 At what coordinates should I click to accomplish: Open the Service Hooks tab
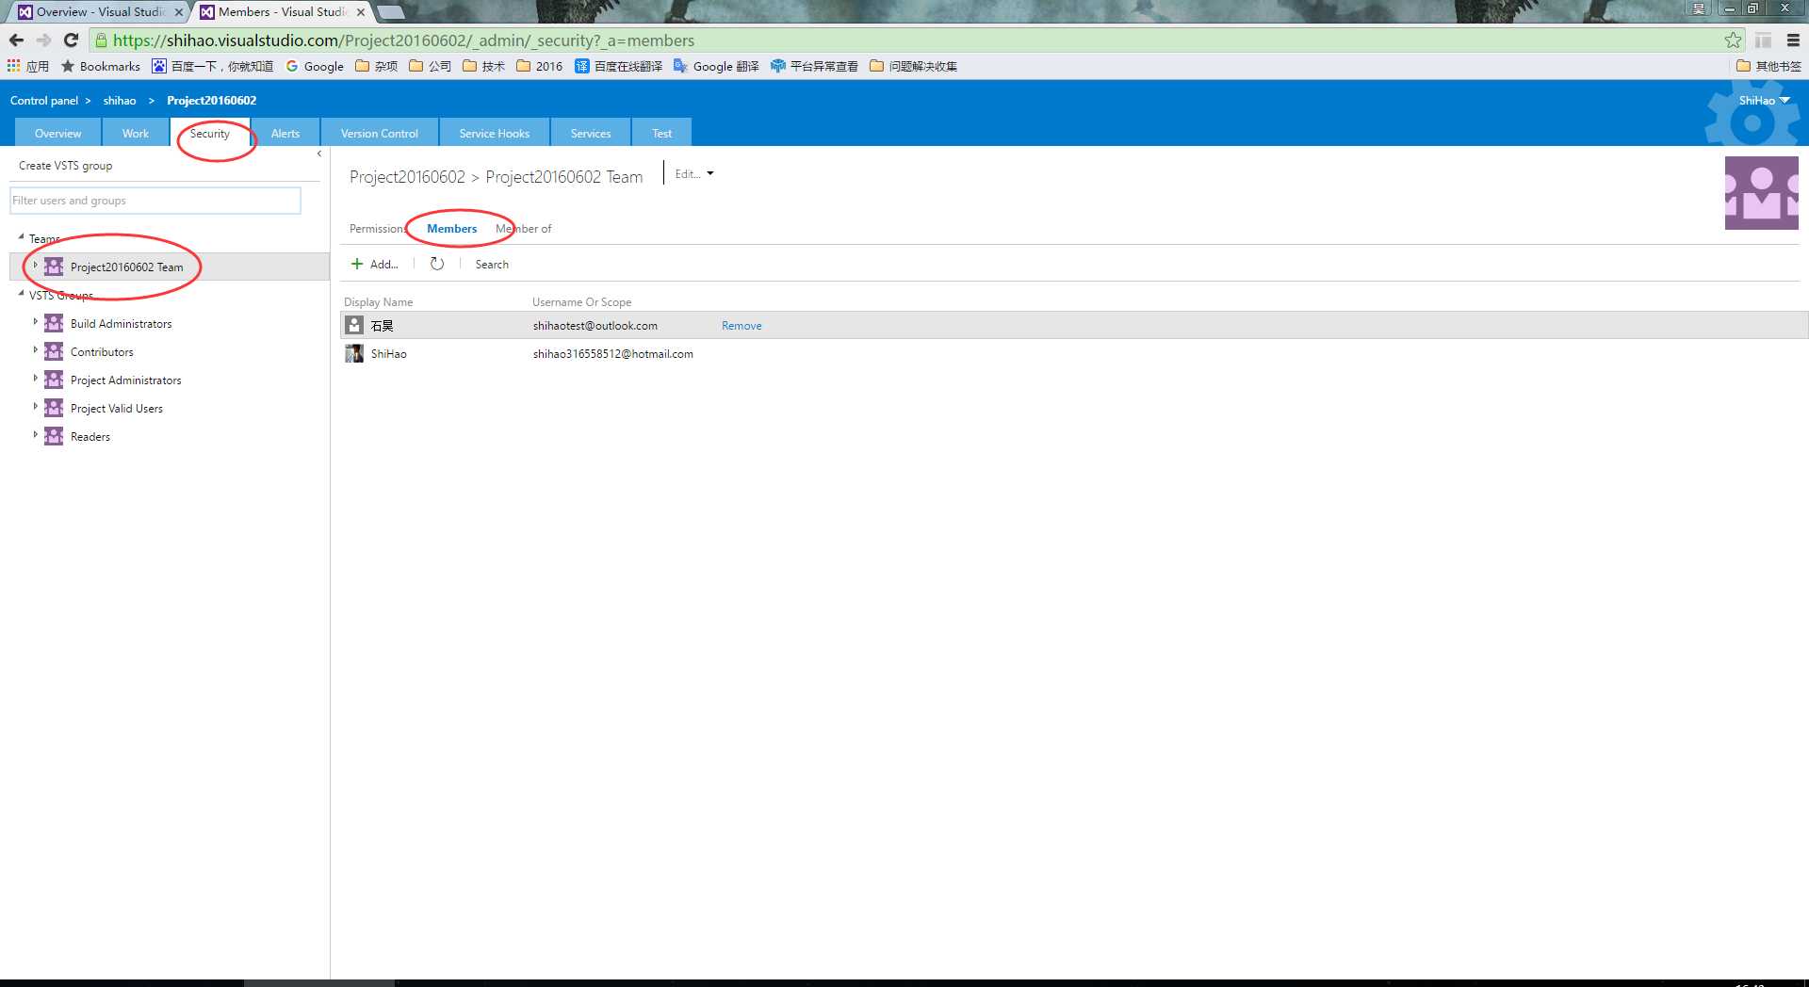(x=495, y=133)
